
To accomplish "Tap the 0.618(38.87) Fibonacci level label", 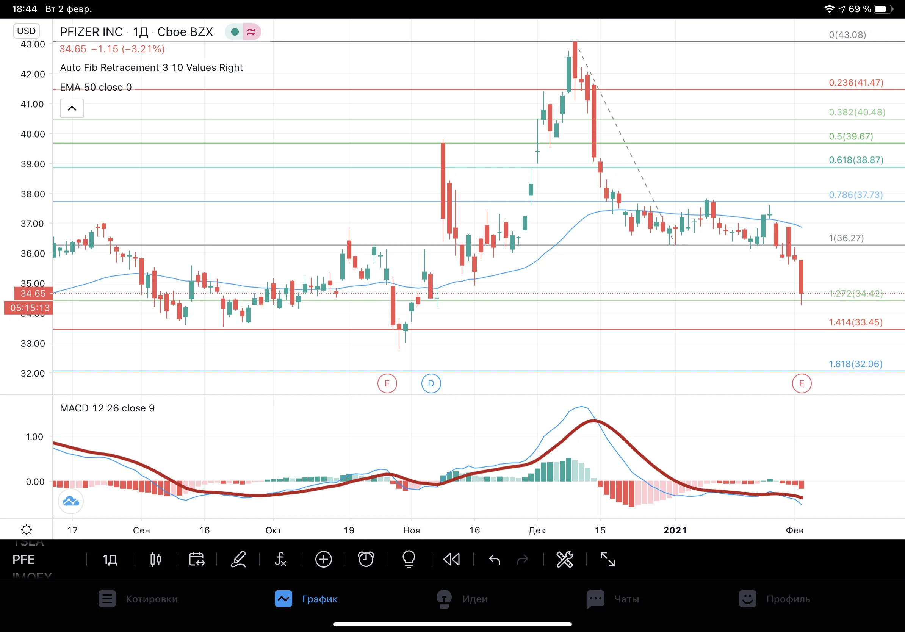I will (x=856, y=160).
